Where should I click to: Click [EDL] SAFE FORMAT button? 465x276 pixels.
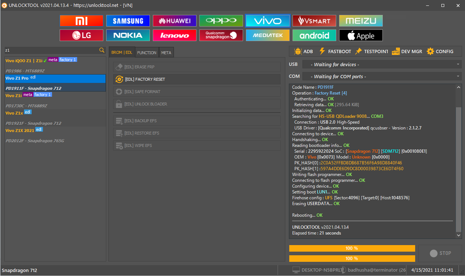point(197,92)
